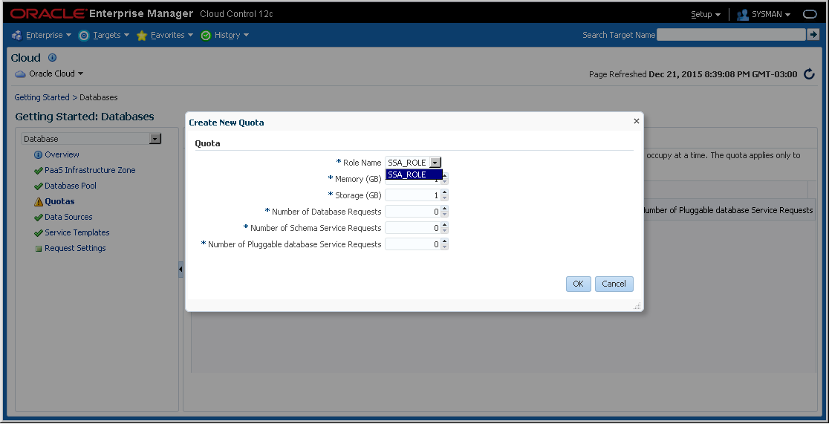
Task: Open the Getting Started breadcrumb link
Action: pyautogui.click(x=42, y=97)
